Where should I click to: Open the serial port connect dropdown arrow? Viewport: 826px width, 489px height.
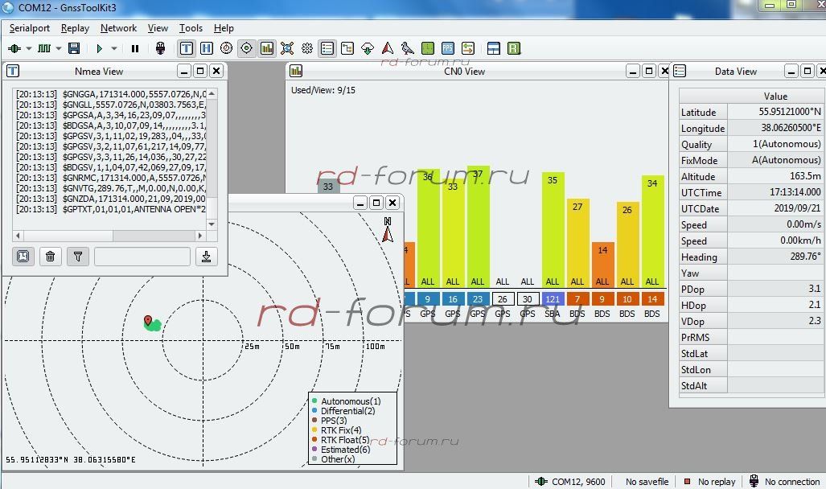point(29,48)
